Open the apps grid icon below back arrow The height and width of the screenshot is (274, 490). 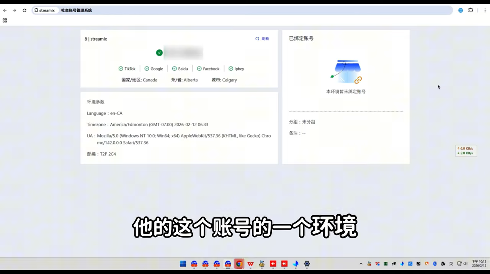click(x=5, y=20)
